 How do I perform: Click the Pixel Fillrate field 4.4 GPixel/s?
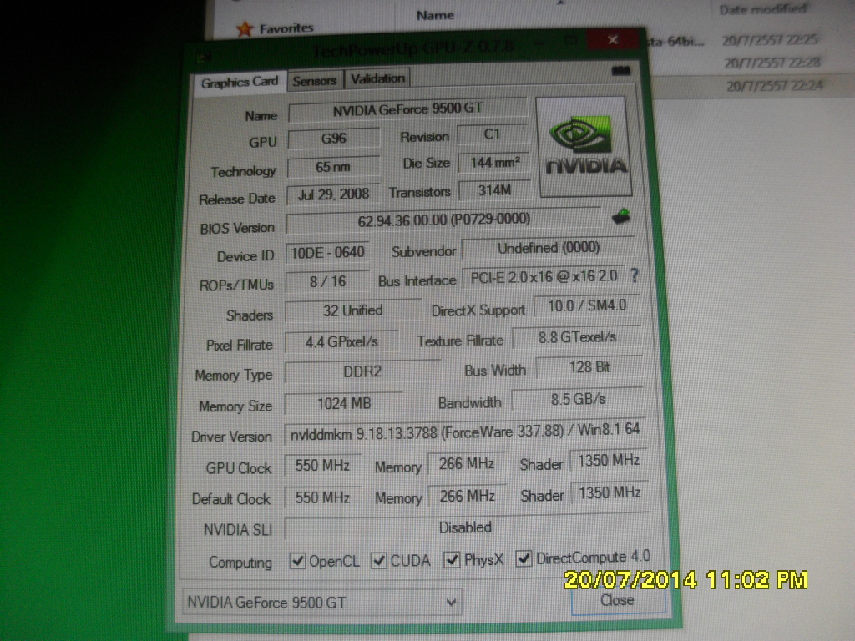(341, 341)
